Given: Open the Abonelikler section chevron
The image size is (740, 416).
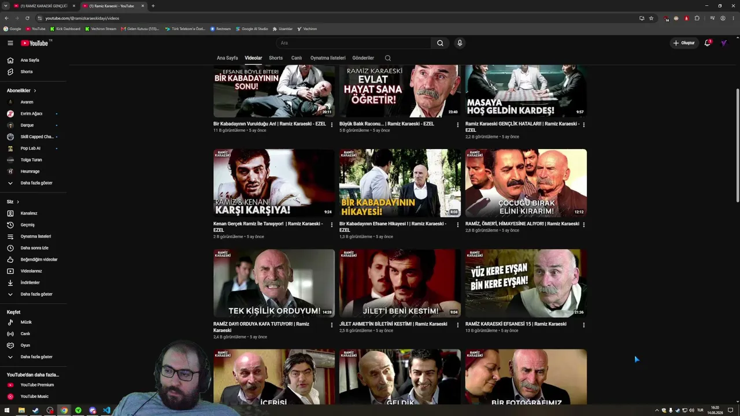Looking at the screenshot, I should point(35,91).
